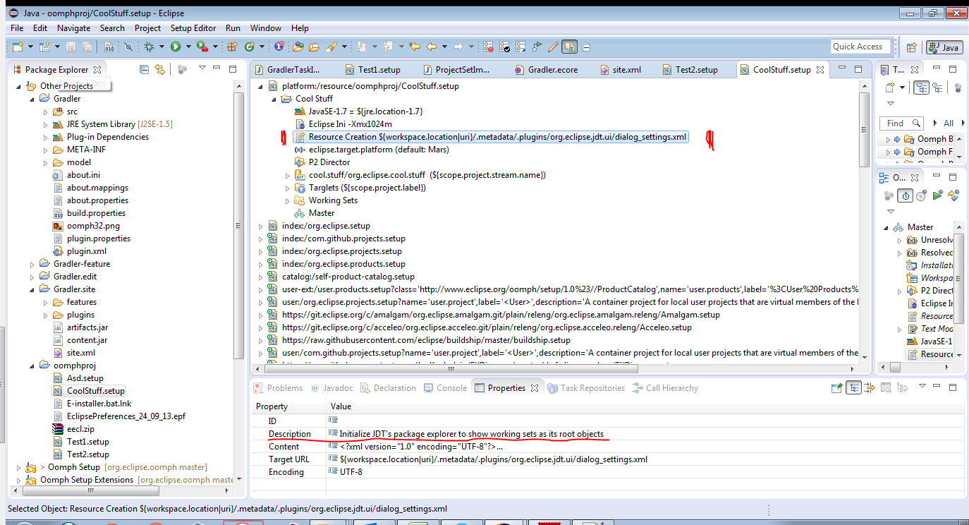The image size is (969, 525).
Task: Click the Open Perspective icon
Action: 911,47
